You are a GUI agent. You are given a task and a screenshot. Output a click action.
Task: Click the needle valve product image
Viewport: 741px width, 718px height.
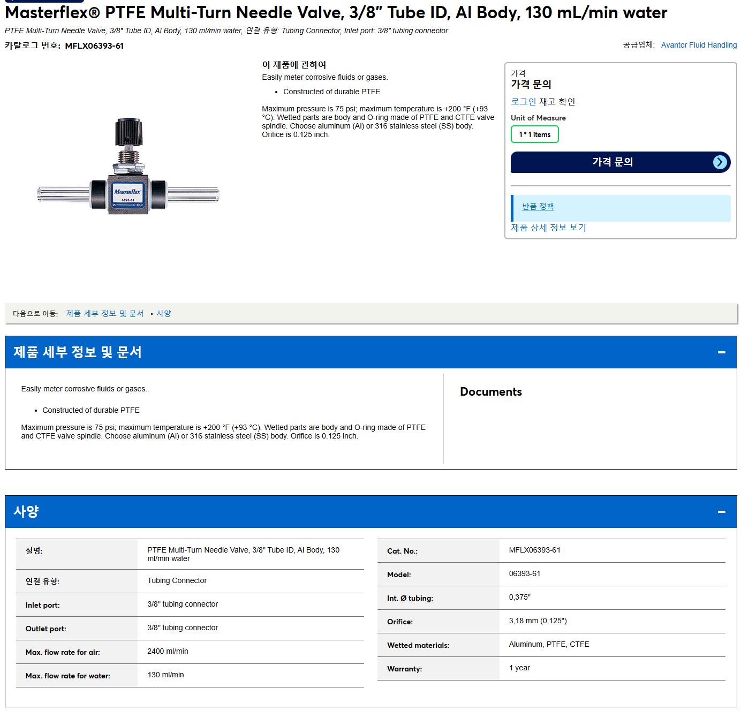click(128, 167)
